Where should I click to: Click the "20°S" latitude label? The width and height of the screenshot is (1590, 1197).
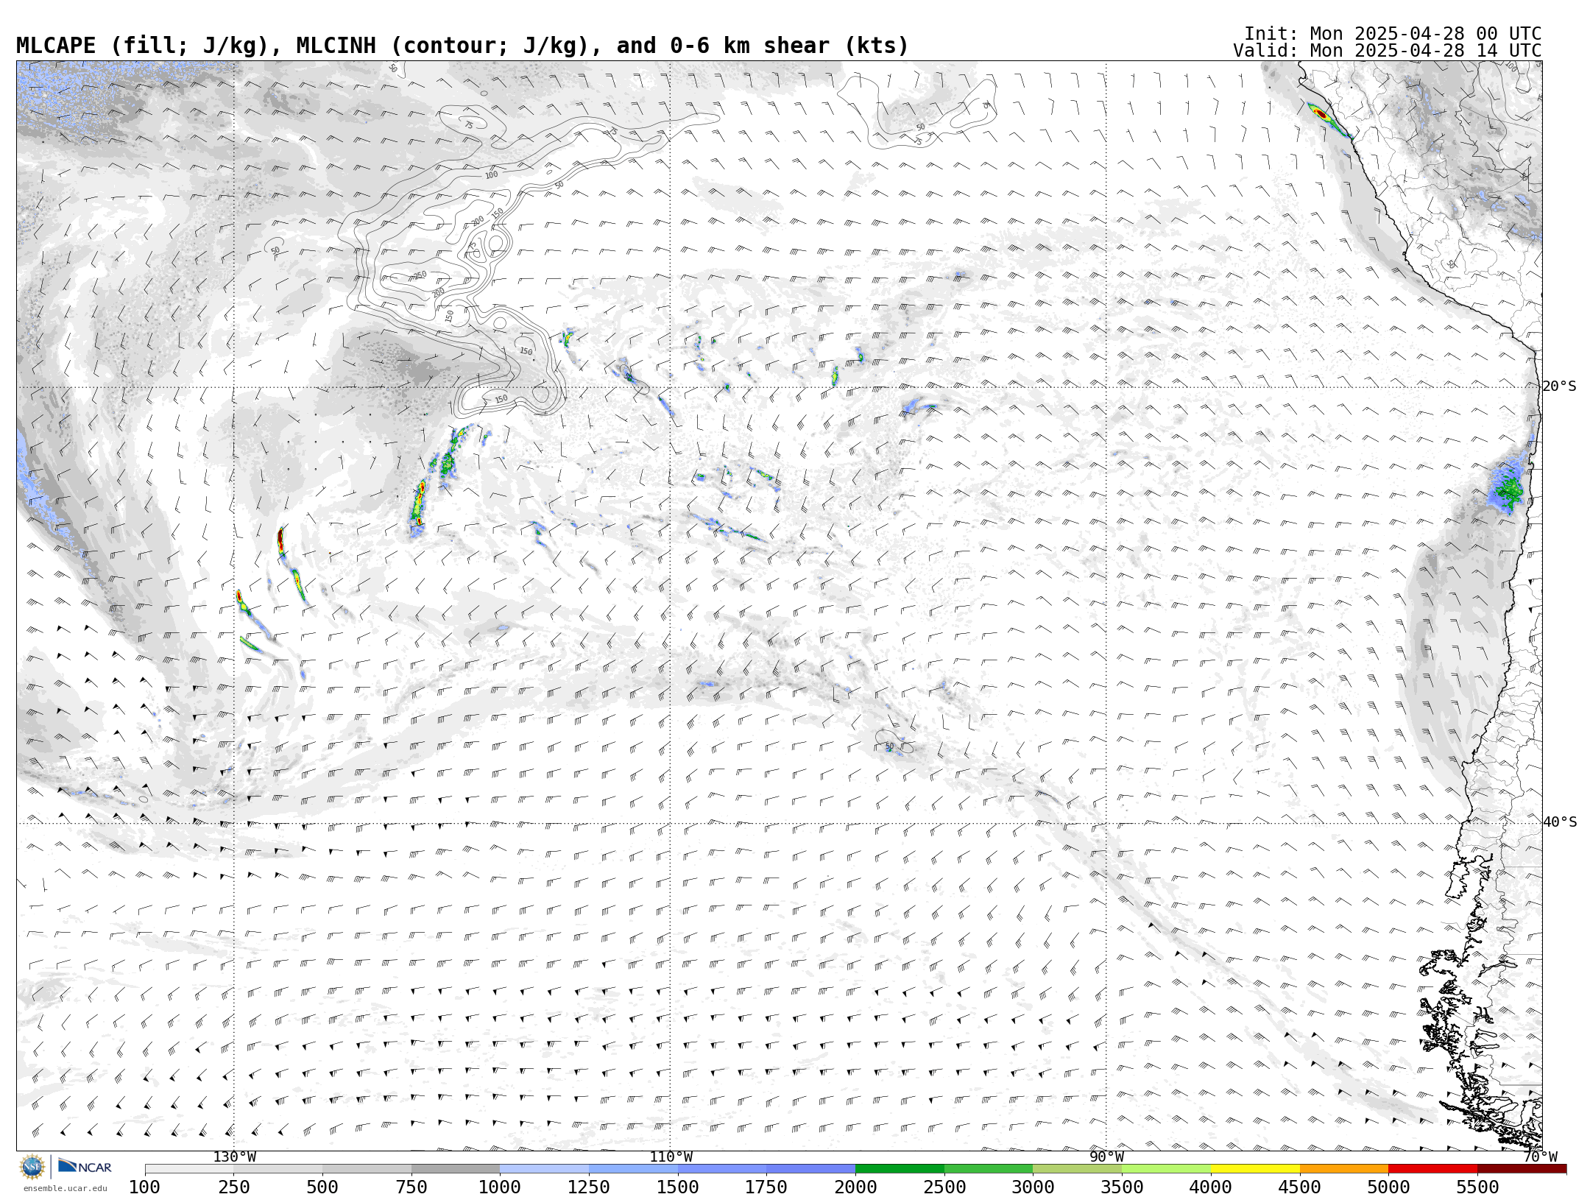(1559, 386)
